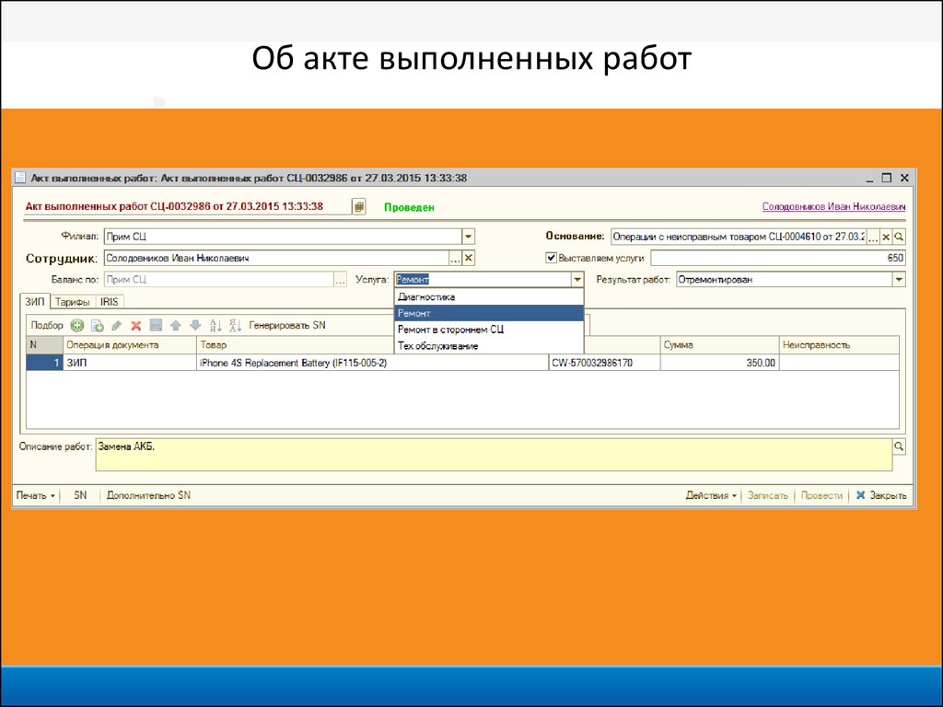The image size is (943, 707).
Task: Click the row number 1 cell
Action: (44, 363)
